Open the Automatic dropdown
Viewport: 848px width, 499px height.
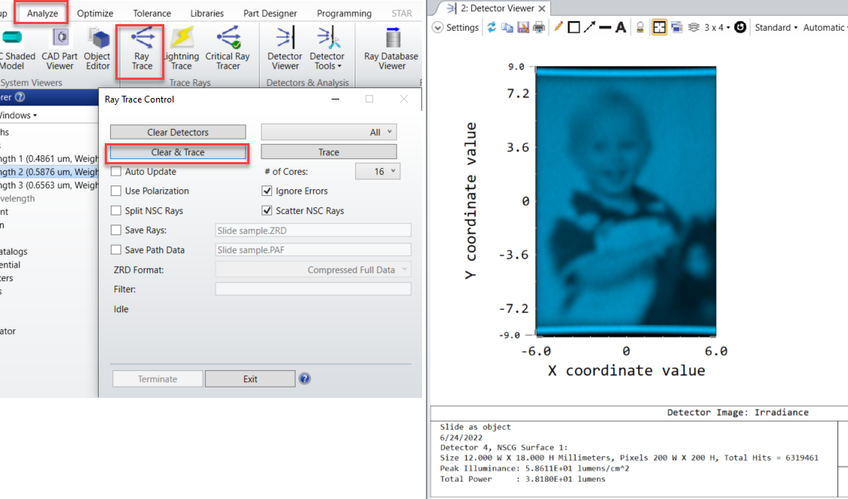(x=825, y=27)
